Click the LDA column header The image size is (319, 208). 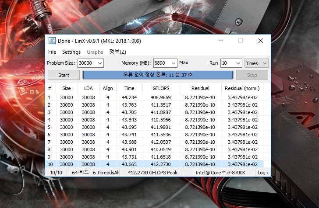tap(89, 88)
